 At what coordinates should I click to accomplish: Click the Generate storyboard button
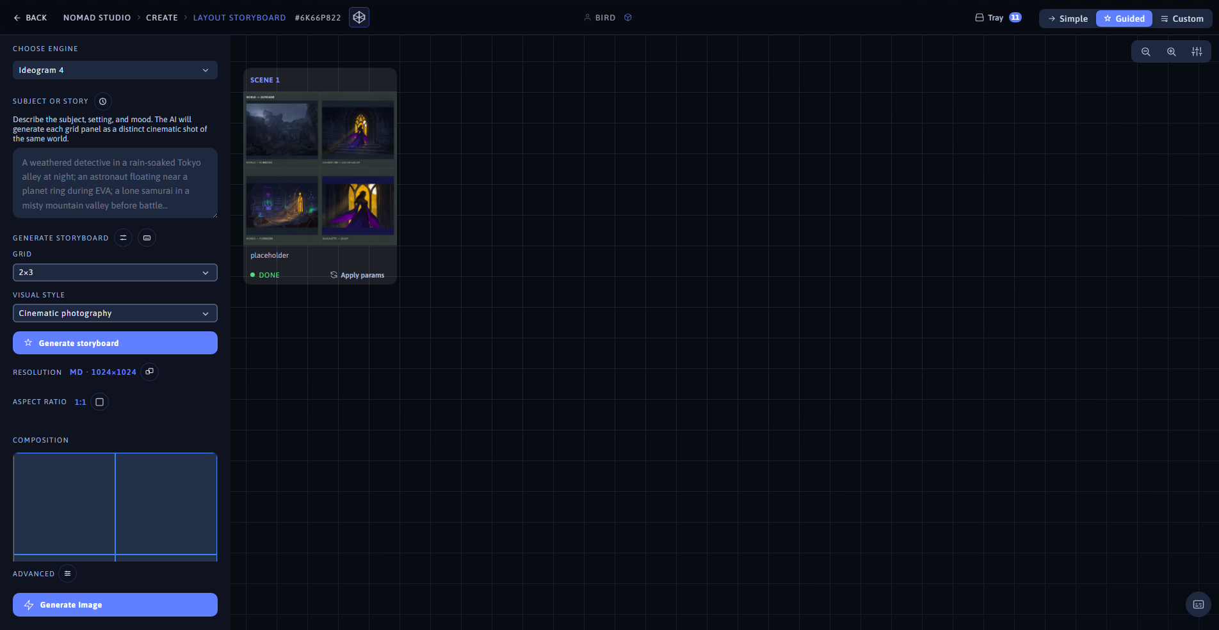tap(115, 343)
